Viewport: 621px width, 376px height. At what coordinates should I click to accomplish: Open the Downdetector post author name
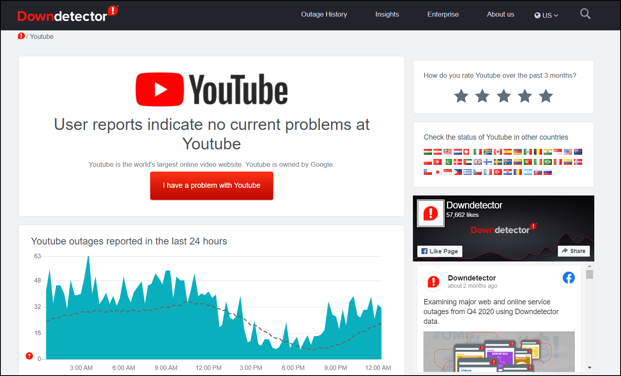point(472,278)
